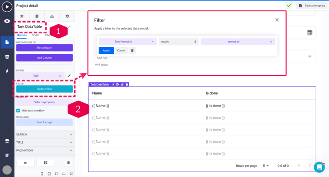Clear the project_id filter value
329x177 pixels.
point(271,42)
